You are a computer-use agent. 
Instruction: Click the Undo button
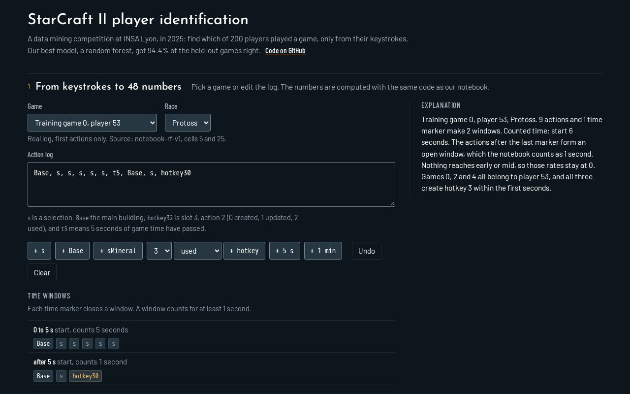(x=367, y=251)
